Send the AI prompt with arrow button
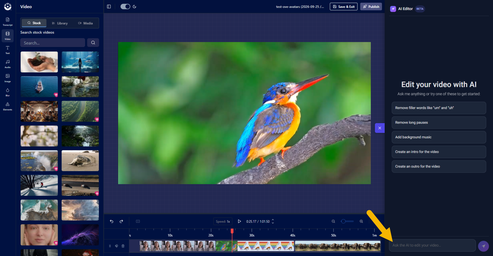The image size is (493, 256). click(484, 246)
